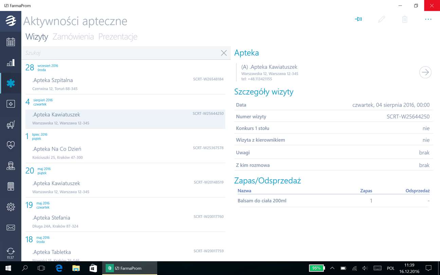Click the Nazwa column header

click(244, 191)
